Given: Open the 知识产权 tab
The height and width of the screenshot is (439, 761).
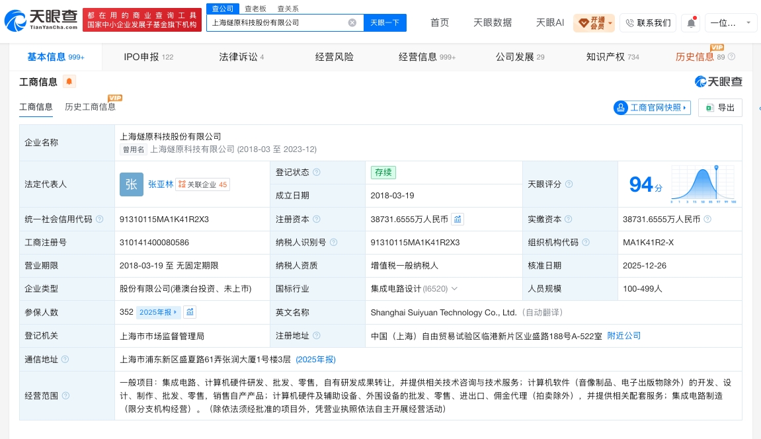Looking at the screenshot, I should [612, 57].
